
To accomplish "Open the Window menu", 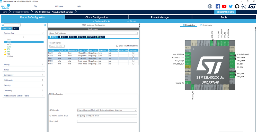I will pyautogui.click(x=59, y=6).
